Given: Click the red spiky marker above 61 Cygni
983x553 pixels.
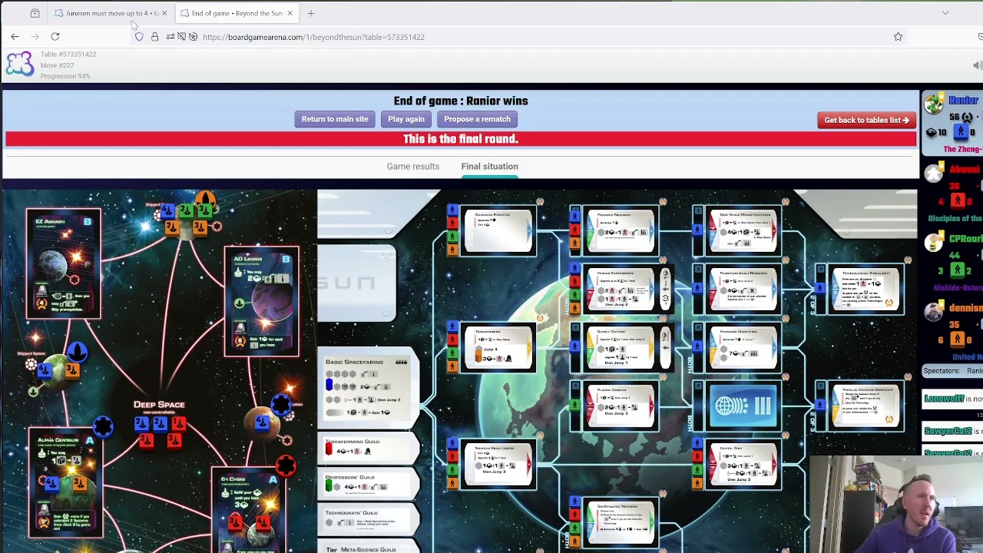Looking at the screenshot, I should (x=286, y=465).
